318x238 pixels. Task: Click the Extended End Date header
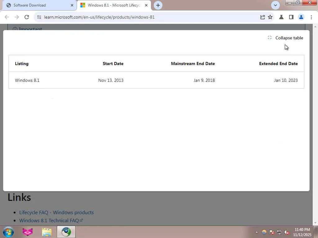tap(279, 64)
